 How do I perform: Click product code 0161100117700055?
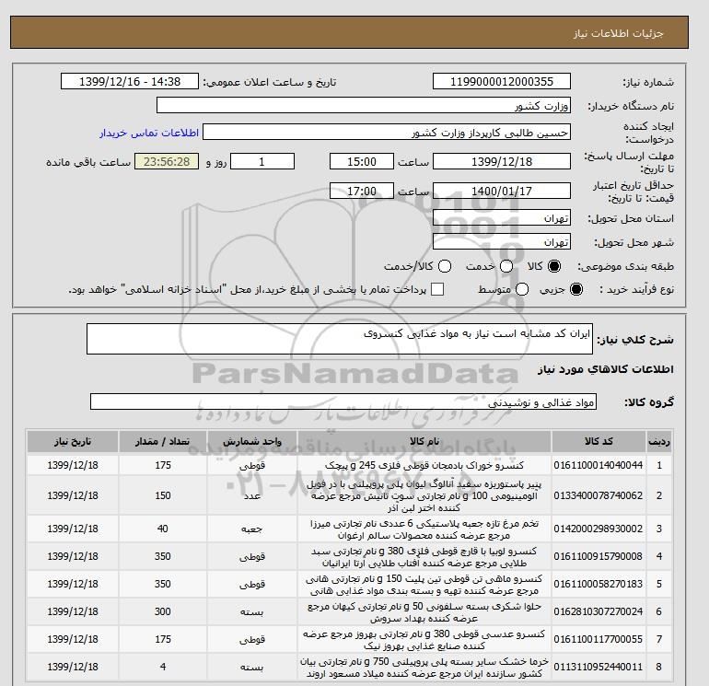click(599, 639)
